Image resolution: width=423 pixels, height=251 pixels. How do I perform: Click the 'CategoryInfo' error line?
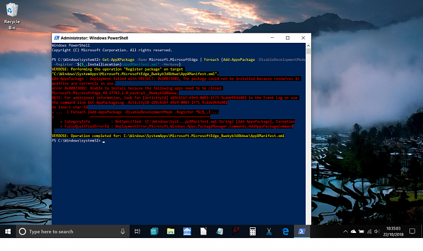coord(178,121)
